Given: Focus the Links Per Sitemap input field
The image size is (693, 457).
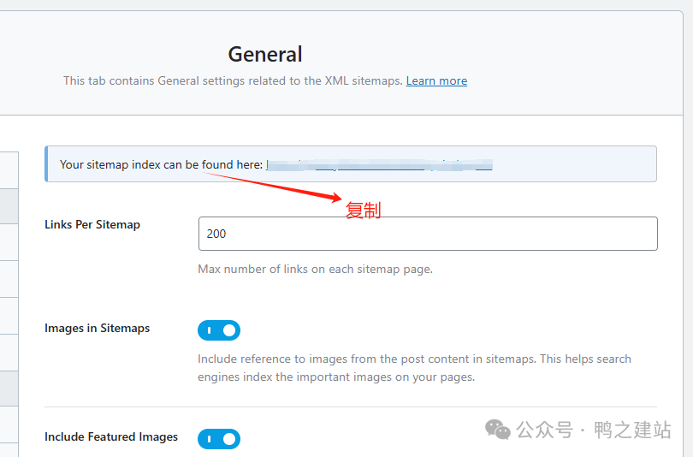Looking at the screenshot, I should pyautogui.click(x=428, y=234).
